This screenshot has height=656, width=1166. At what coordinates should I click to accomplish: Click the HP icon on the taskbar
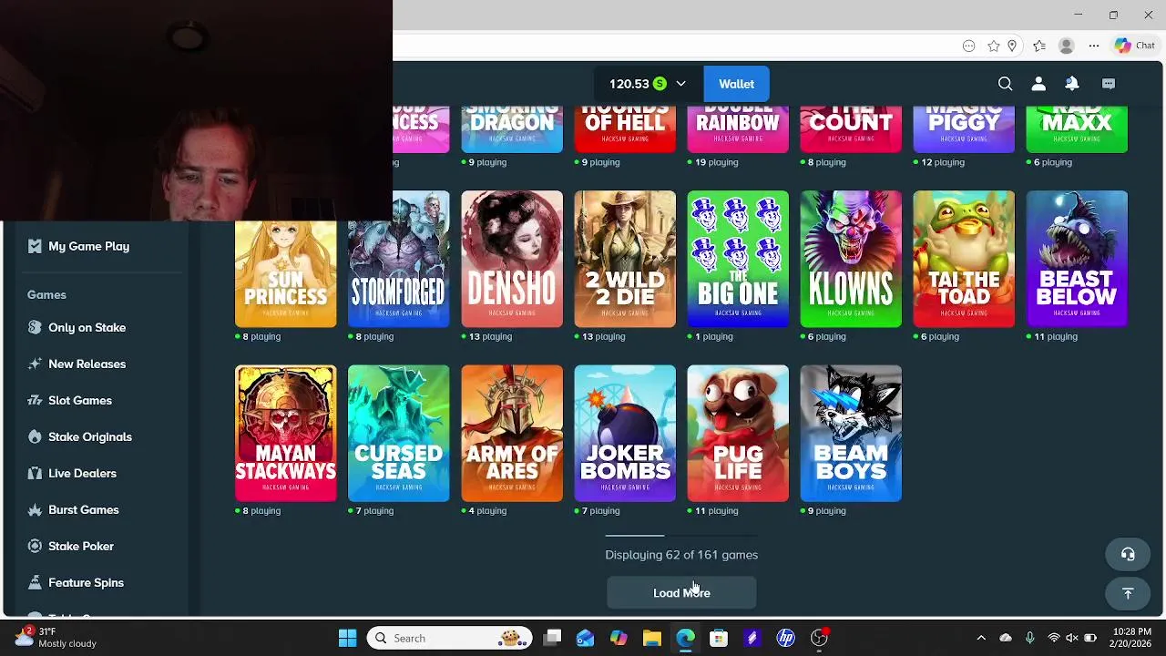pos(786,638)
